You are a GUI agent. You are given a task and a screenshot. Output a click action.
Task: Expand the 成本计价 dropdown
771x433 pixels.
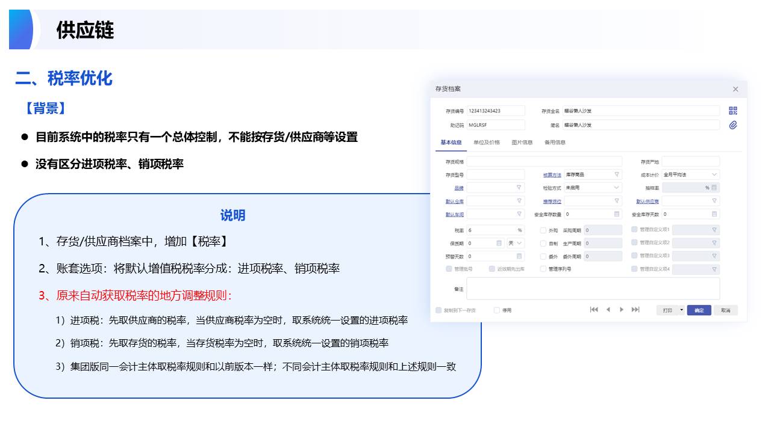(714, 174)
